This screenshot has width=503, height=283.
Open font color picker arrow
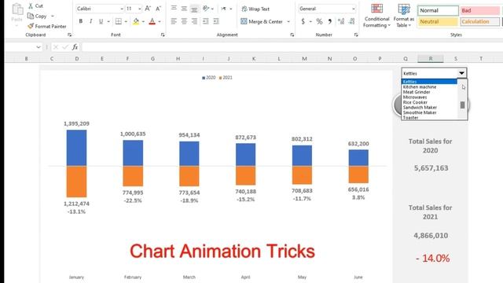160,21
